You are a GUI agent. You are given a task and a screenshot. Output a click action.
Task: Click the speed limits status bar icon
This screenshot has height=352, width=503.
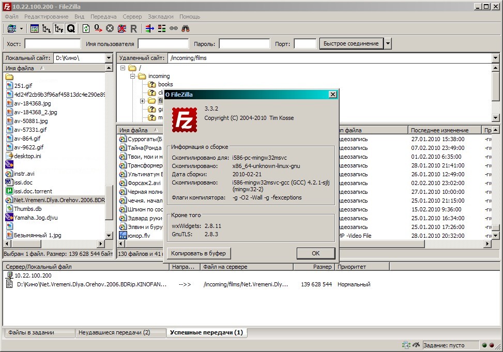tap(416, 345)
